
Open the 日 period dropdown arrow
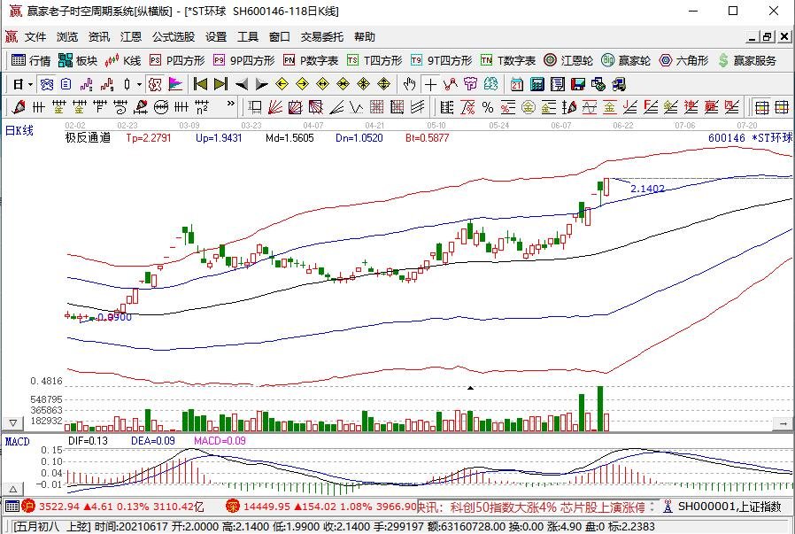31,84
